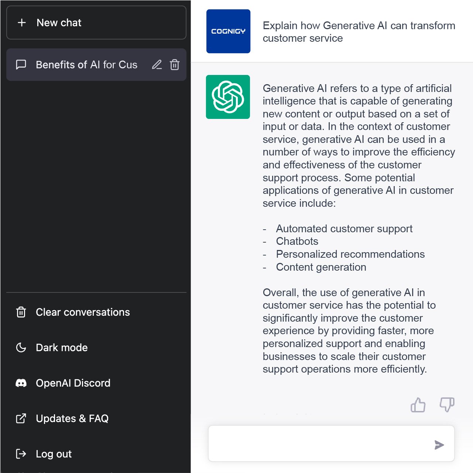Give a thumbs up to the response

(x=418, y=405)
